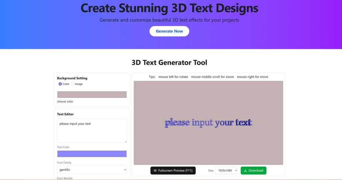Click the Create Stunning 3D Text Designs headline
The height and width of the screenshot is (180, 342).
pyautogui.click(x=169, y=8)
